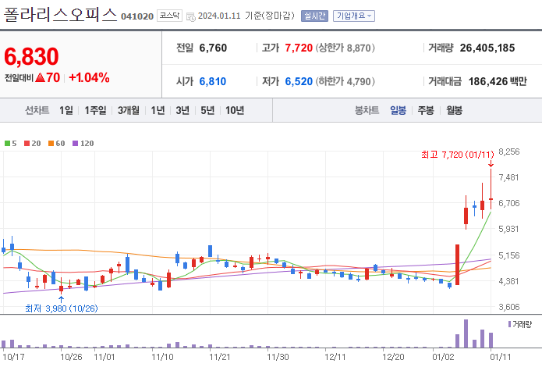Screen dimensions: 542x378
Task: Click the 3,606 price axis label
Action: (x=508, y=307)
